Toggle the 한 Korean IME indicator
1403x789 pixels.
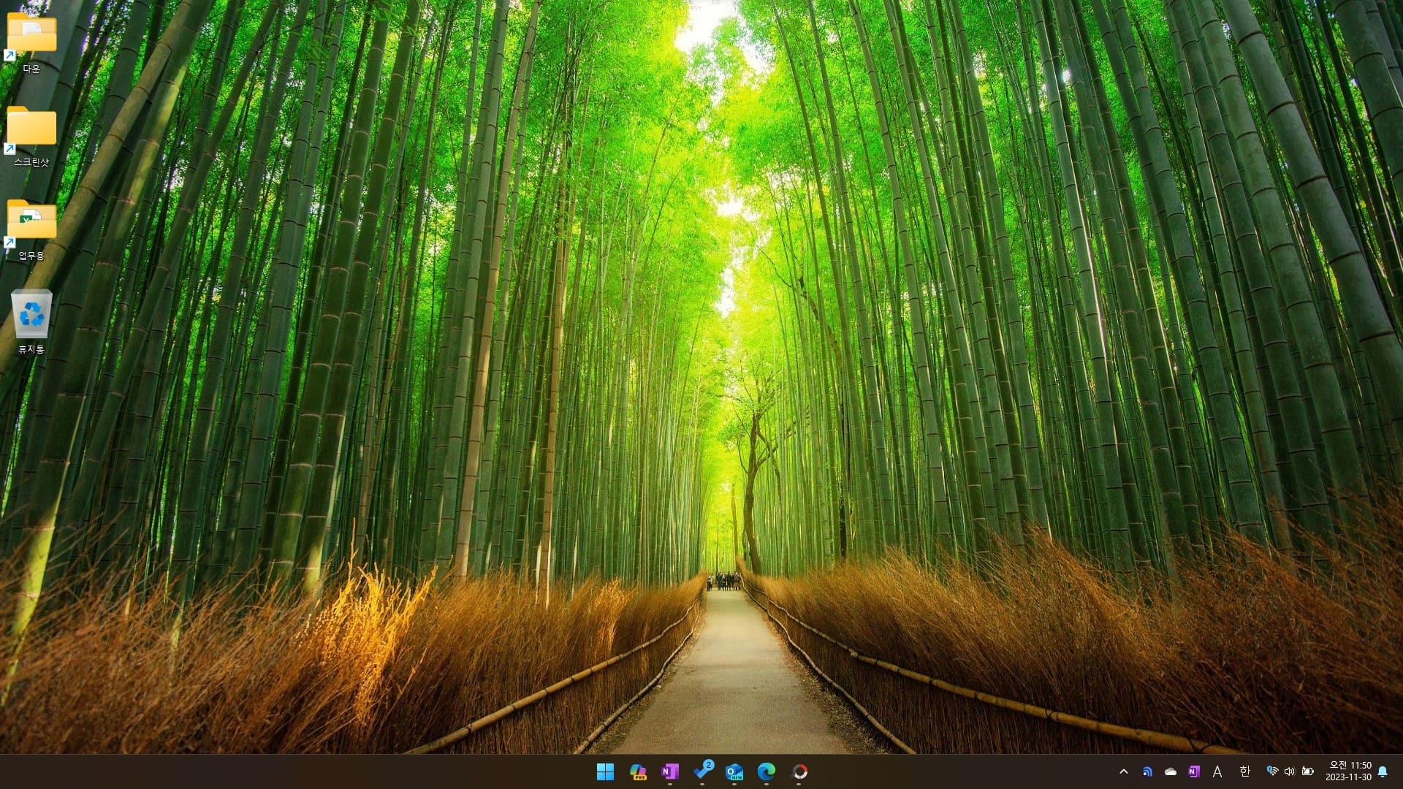tap(1245, 771)
